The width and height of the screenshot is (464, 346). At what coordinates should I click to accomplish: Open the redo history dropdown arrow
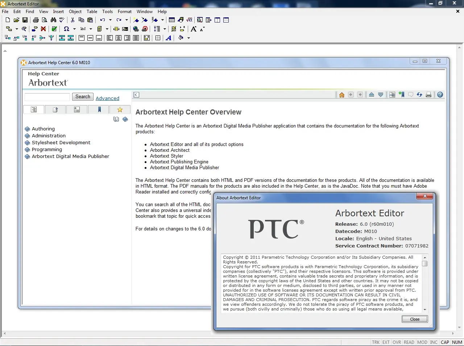(x=127, y=20)
